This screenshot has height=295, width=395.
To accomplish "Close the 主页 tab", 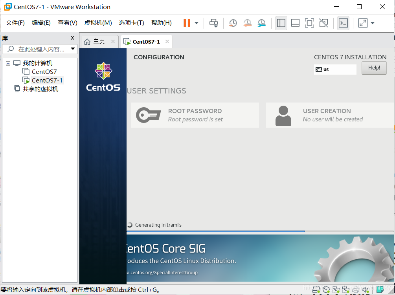I will pyautogui.click(x=113, y=42).
